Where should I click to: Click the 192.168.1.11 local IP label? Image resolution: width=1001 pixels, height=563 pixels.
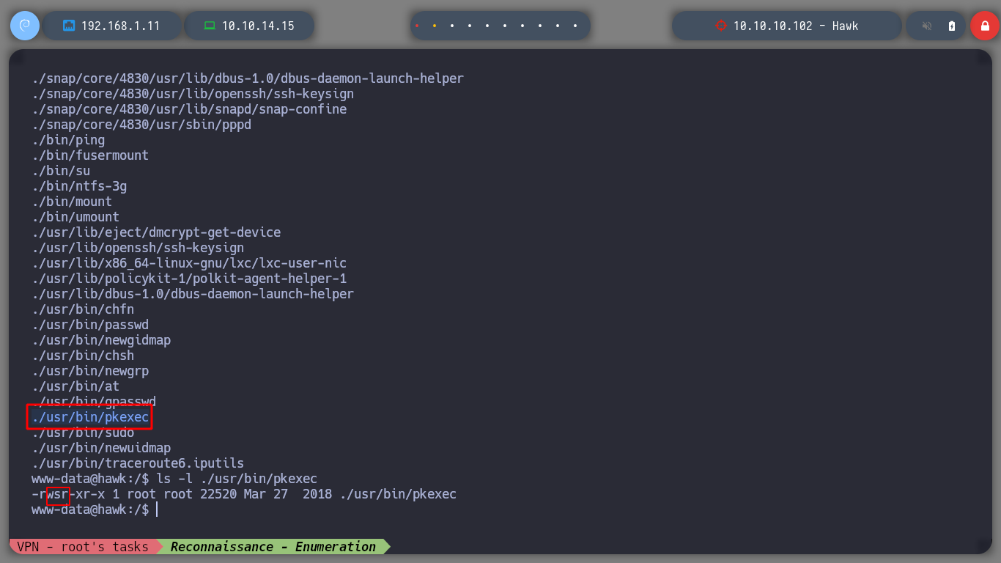tap(120, 26)
